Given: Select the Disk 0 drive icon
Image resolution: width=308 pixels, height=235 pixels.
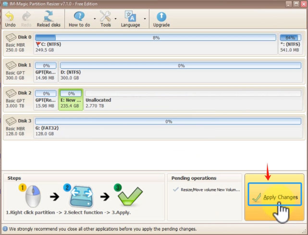Looking at the screenshot, I should tap(11, 37).
